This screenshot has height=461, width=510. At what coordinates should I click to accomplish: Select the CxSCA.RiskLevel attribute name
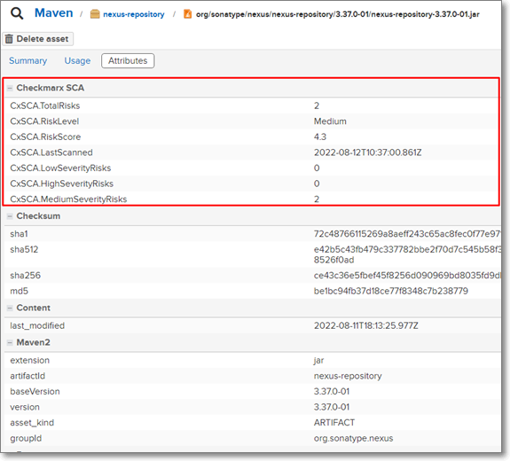tap(44, 121)
